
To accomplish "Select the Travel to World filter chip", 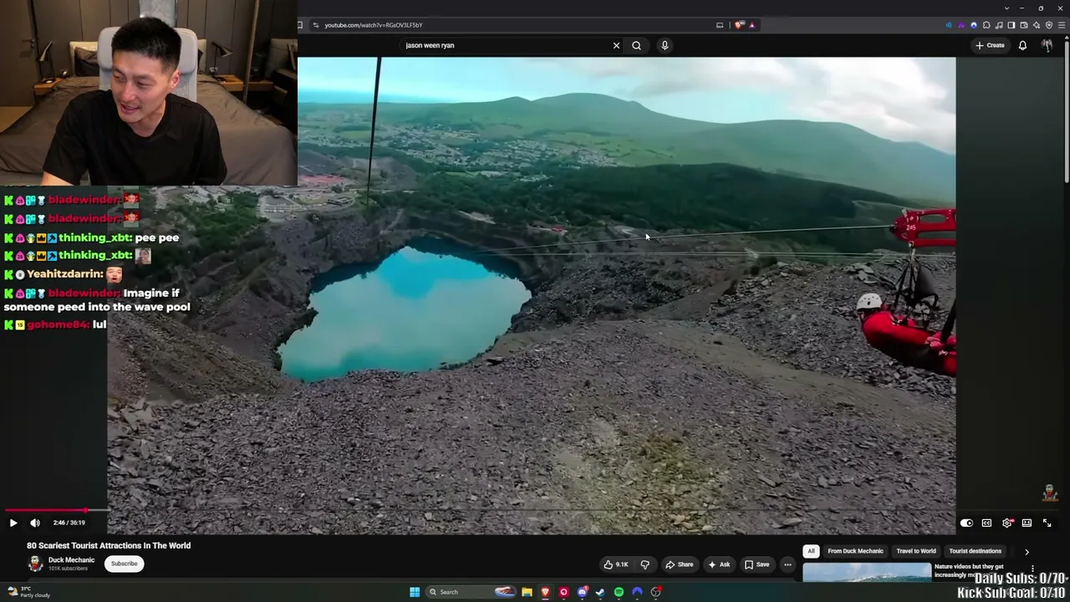I will [x=916, y=551].
